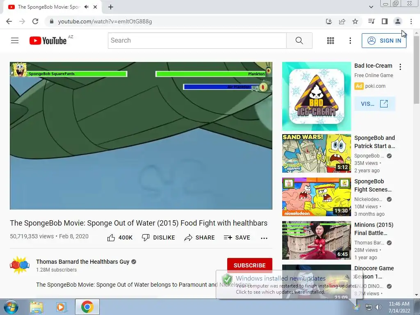Open the Chrome side panel
The width and height of the screenshot is (420, 315).
click(385, 21)
